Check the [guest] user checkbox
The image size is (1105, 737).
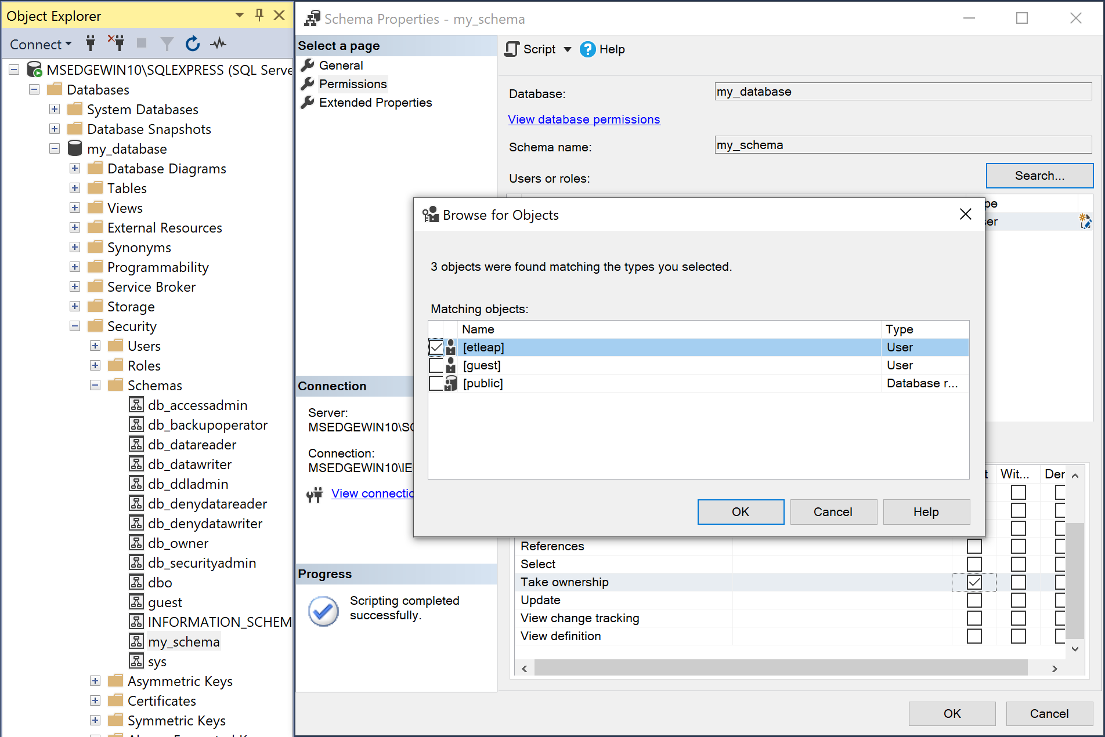436,365
